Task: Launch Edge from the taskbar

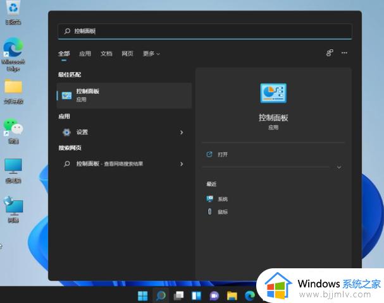Action: point(250,295)
